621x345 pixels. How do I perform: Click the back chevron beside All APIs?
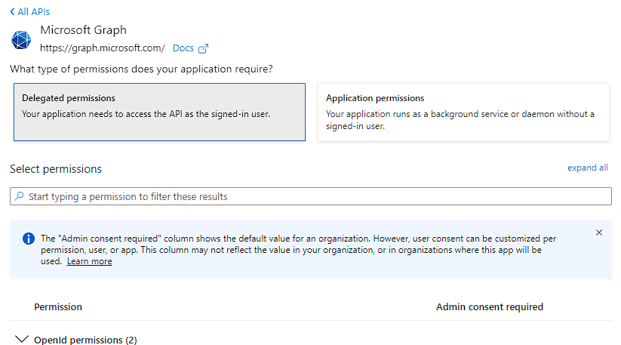[x=12, y=12]
